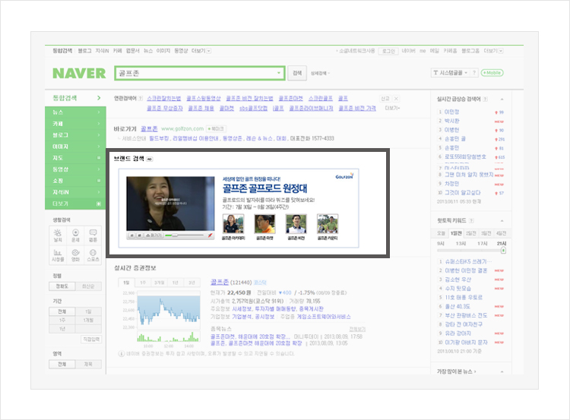Open the speech bubble icon in 생활검색
570x420 pixels.
point(93,235)
